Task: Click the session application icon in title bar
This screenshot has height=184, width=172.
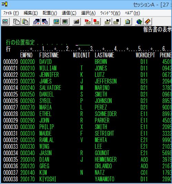Action: point(4,4)
